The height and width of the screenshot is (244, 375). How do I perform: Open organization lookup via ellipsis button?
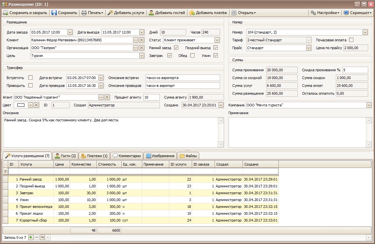[x=136, y=48]
